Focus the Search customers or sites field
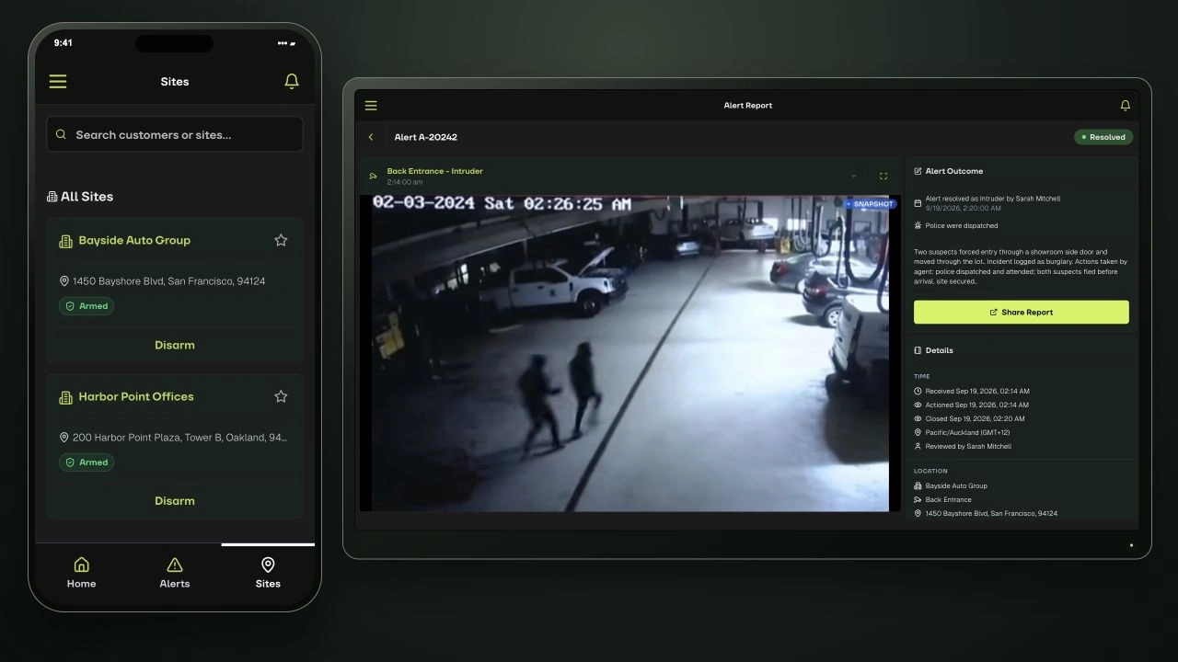 (175, 134)
